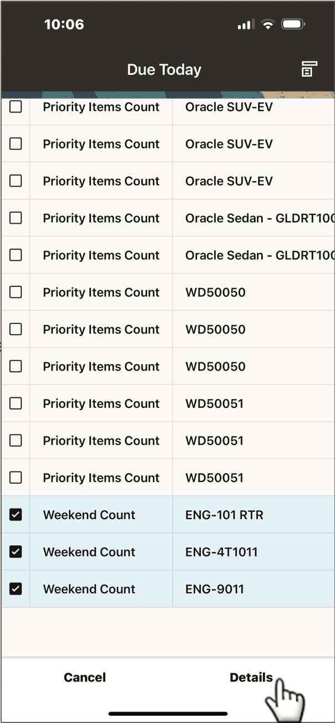Select the Priority Items Count WD50050 row
335x723 pixels.
point(166,292)
